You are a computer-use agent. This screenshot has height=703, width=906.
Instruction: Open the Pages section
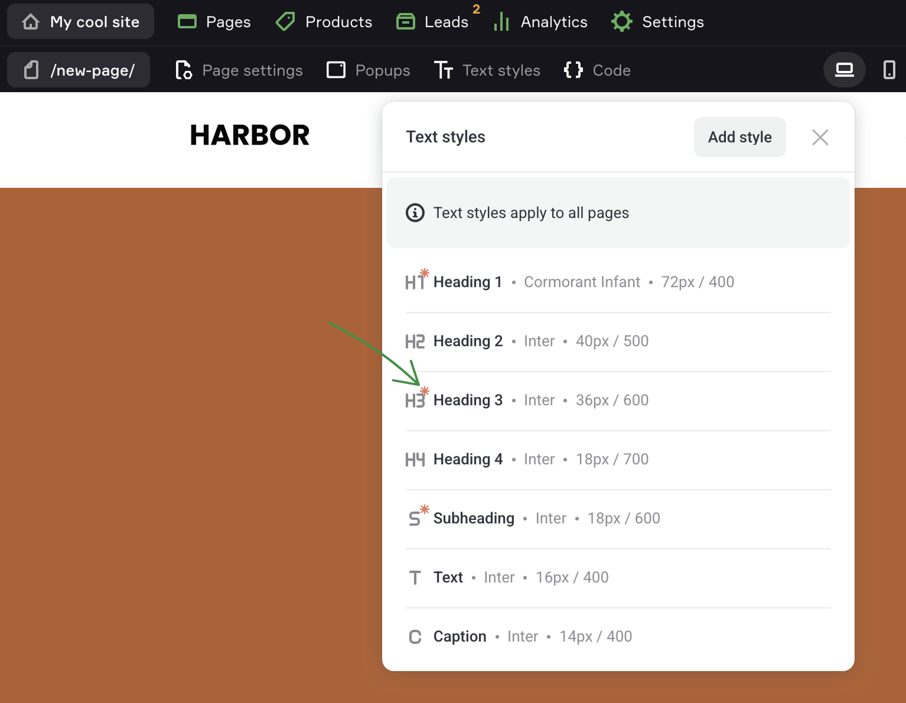click(x=214, y=22)
